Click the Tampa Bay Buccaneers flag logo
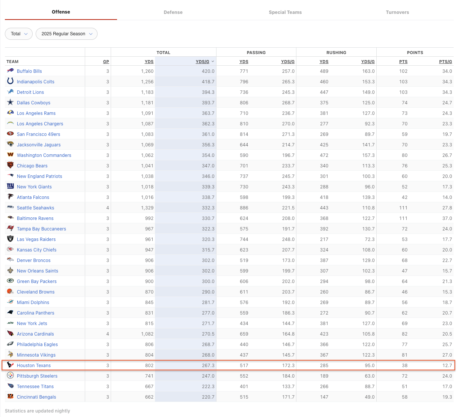The height and width of the screenshot is (417, 457). [11, 229]
